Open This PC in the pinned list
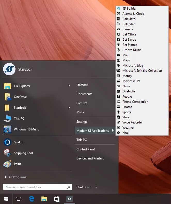Screen dimensions: 171x204 click(37, 118)
